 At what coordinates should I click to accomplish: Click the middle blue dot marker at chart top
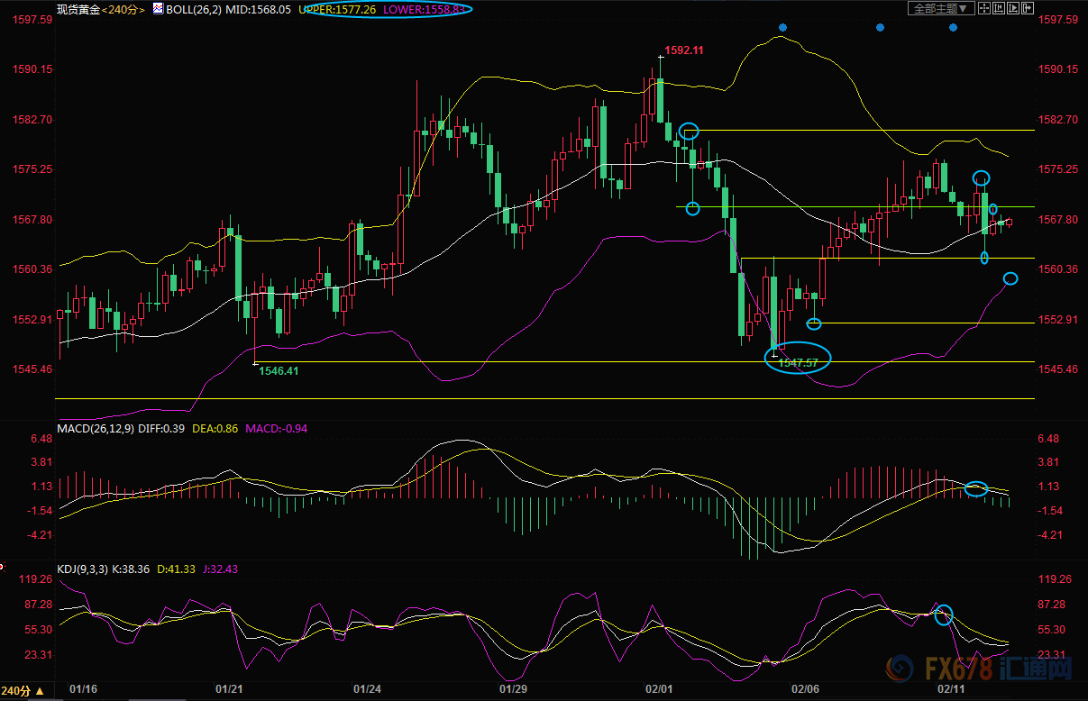tap(880, 28)
